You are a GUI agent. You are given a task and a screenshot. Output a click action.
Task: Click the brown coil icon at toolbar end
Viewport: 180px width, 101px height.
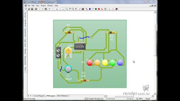[116, 9]
